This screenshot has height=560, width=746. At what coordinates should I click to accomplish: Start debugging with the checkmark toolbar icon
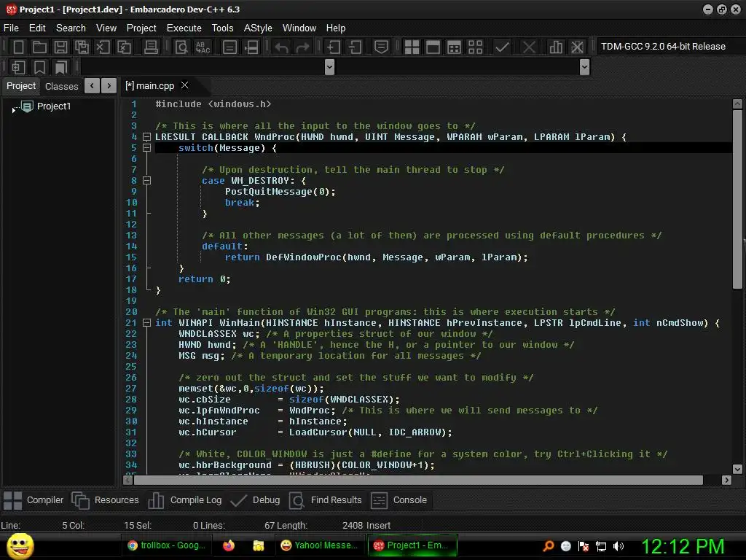coord(502,47)
